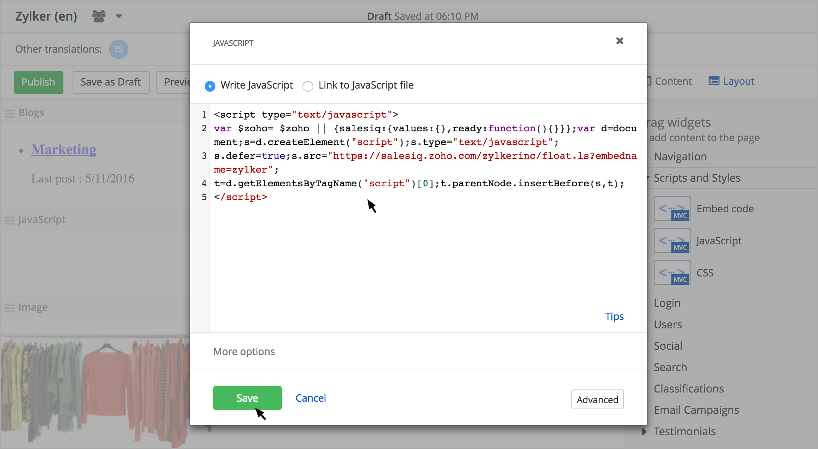Image resolution: width=818 pixels, height=449 pixels.
Task: Click the Embed code widget icon
Action: 672,208
